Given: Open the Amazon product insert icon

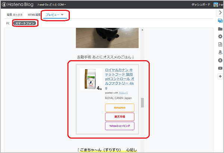Looking at the screenshot, I should tap(220, 52).
